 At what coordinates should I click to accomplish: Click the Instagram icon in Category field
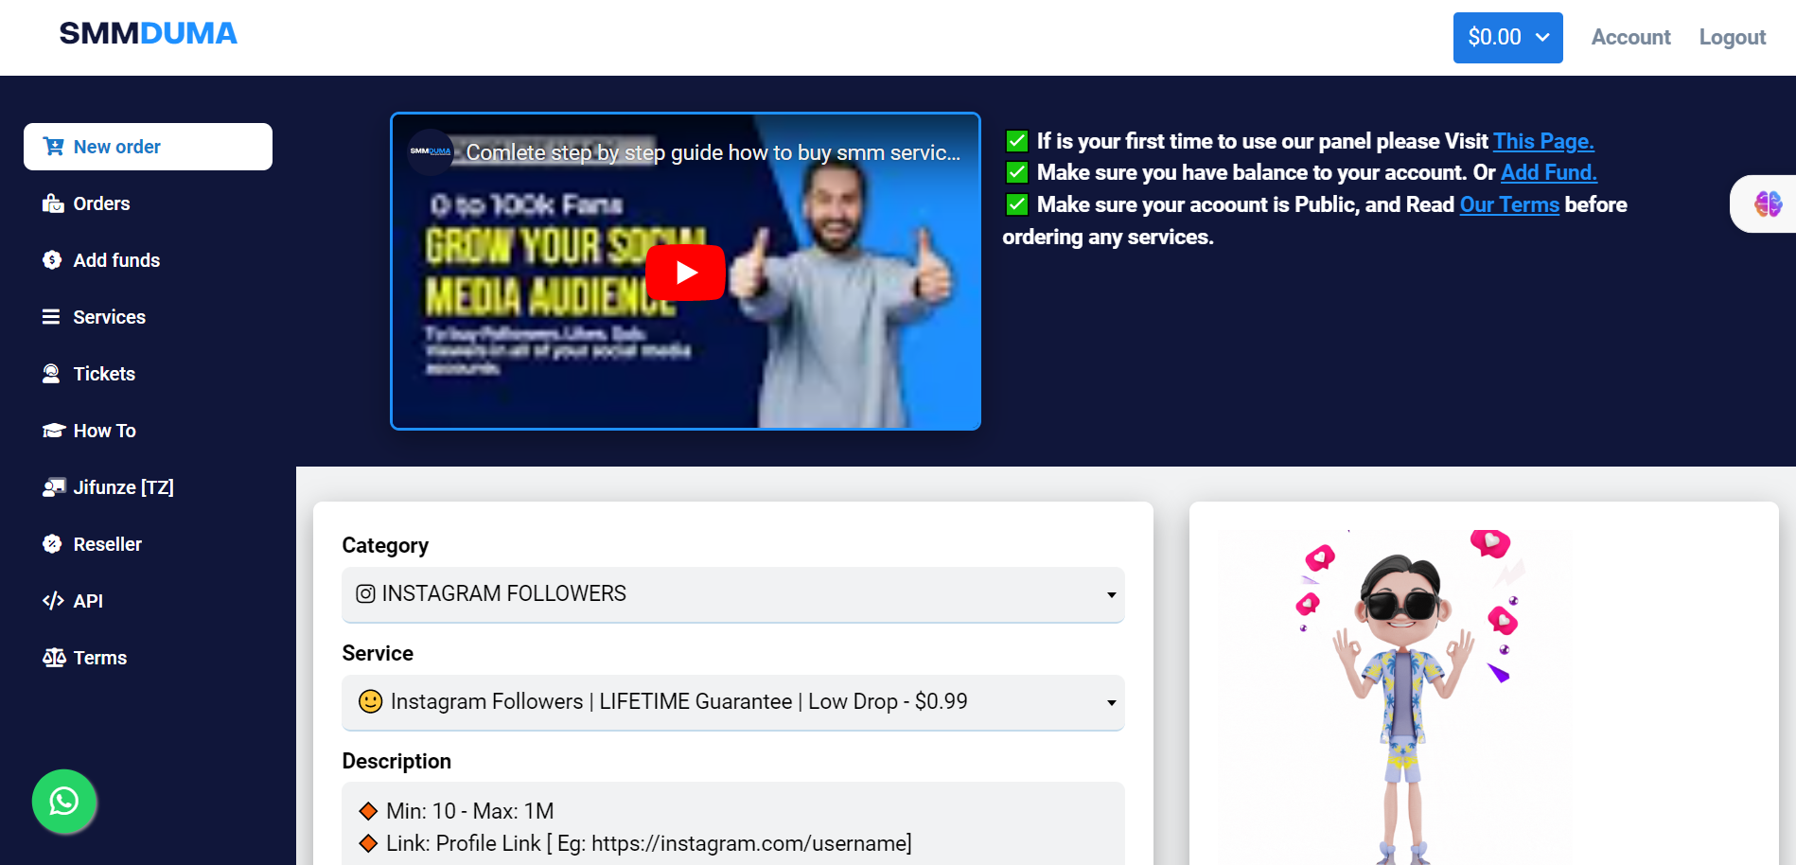365,593
